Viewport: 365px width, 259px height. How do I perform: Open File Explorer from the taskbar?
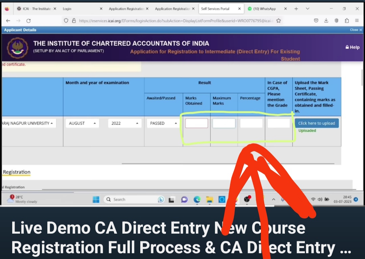210,200
